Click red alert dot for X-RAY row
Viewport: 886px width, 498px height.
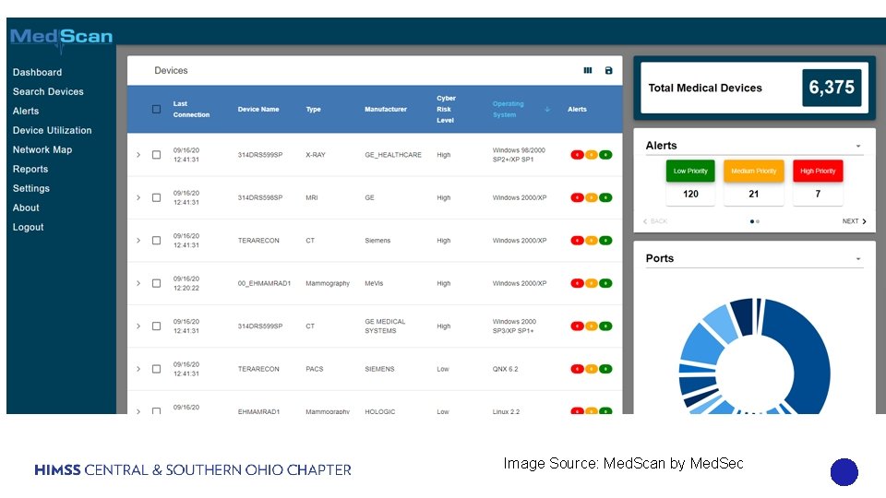[577, 155]
